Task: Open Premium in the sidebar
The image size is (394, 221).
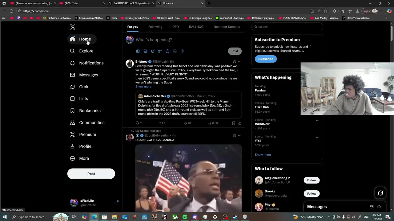Action: 83,134
